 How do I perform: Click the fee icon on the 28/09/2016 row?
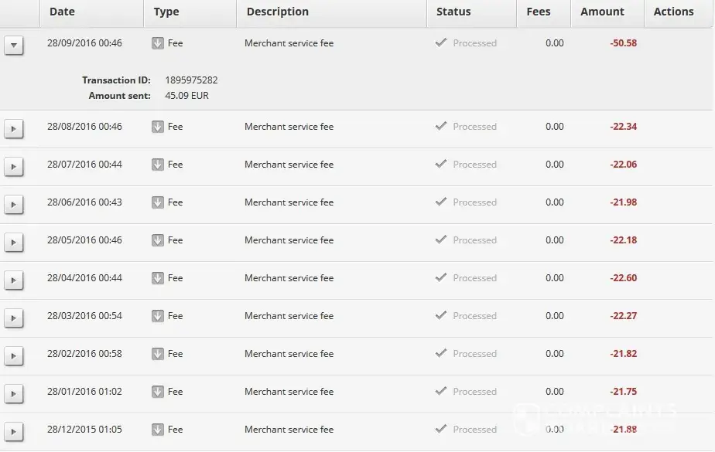coord(158,43)
